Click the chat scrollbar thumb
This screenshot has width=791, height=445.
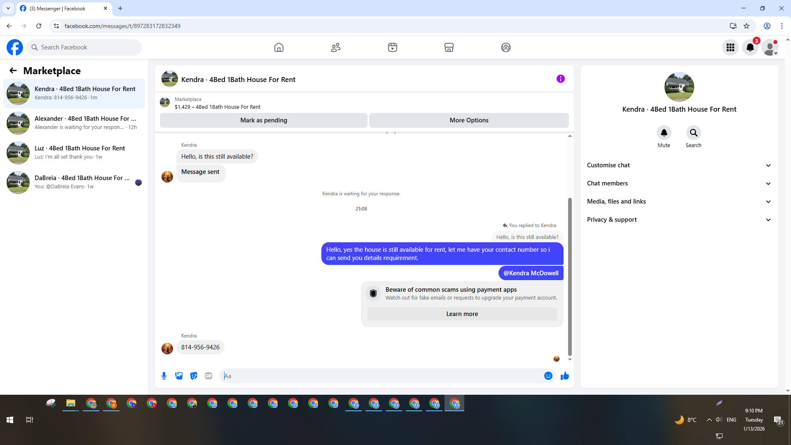[x=570, y=276]
